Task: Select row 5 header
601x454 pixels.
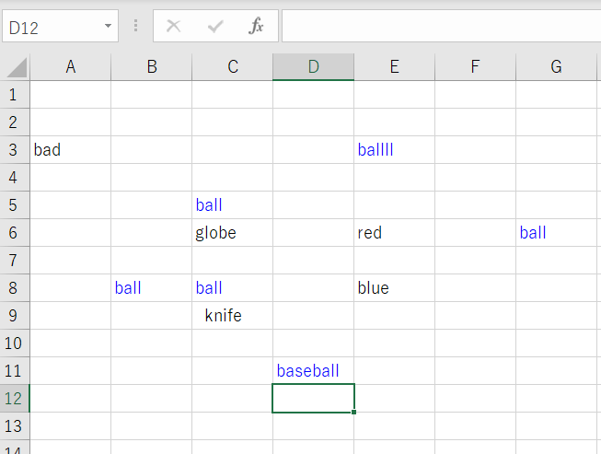Action: click(x=15, y=205)
